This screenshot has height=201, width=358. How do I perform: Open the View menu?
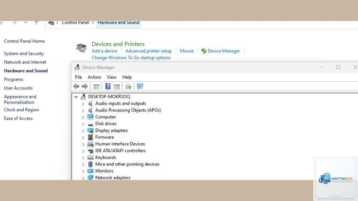pyautogui.click(x=112, y=77)
